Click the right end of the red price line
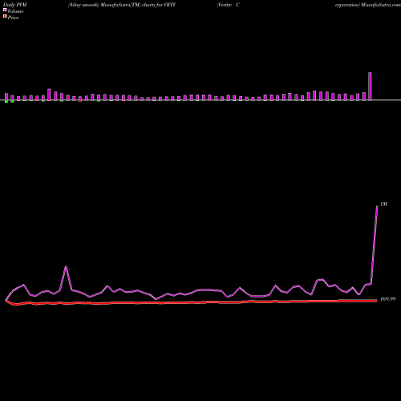 376,301
